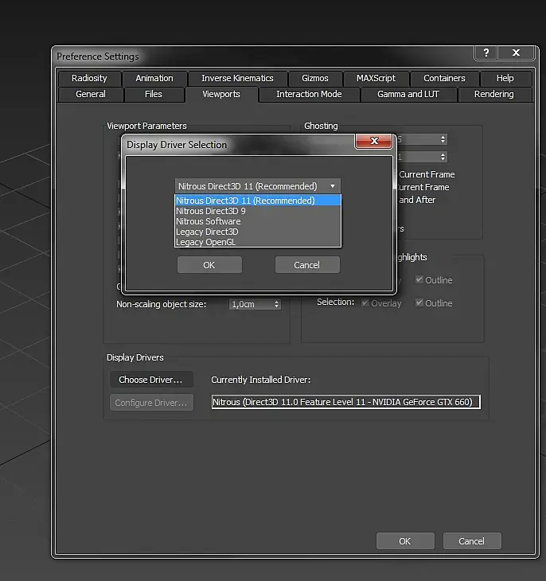This screenshot has height=581, width=546.
Task: Open the Inverse Kinematics tab
Action: pyautogui.click(x=237, y=78)
